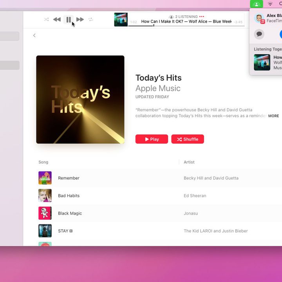Image resolution: width=282 pixels, height=282 pixels.
Task: Select the song Remember
Action: click(x=69, y=178)
